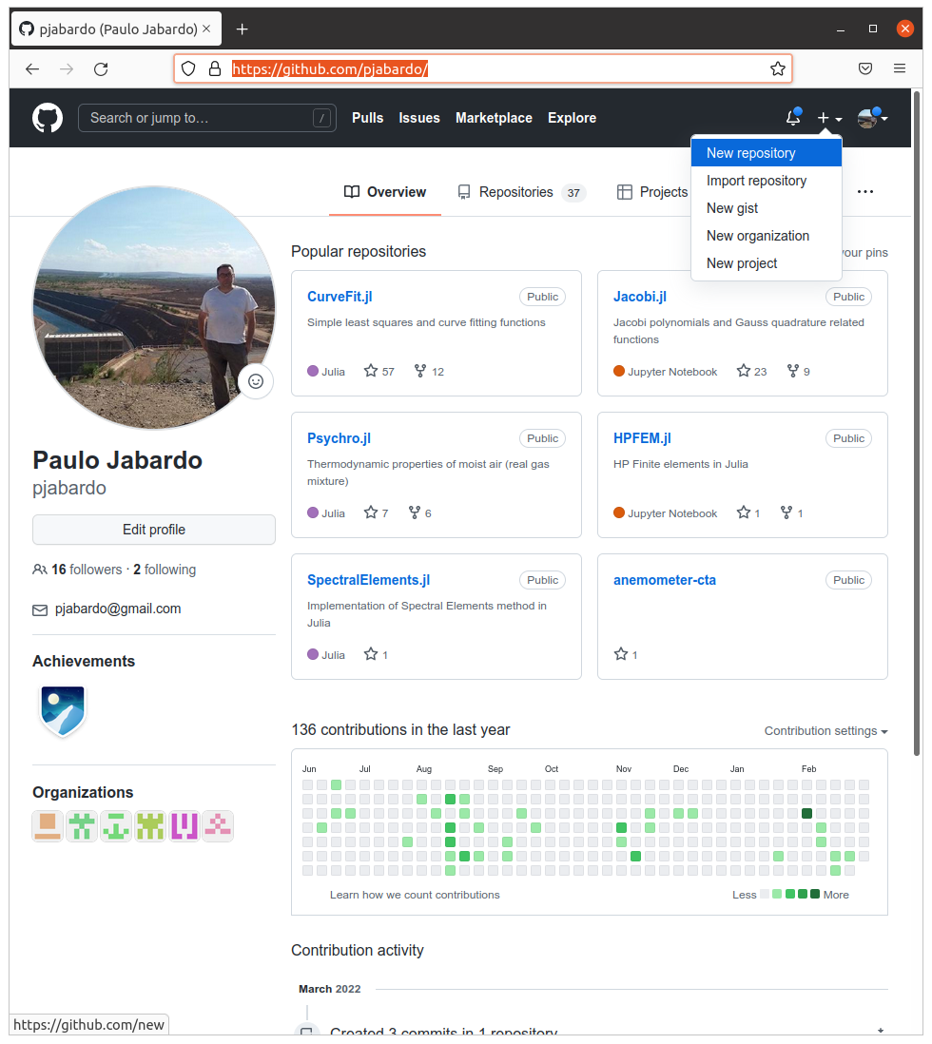Open the notifications bell

coord(793,117)
